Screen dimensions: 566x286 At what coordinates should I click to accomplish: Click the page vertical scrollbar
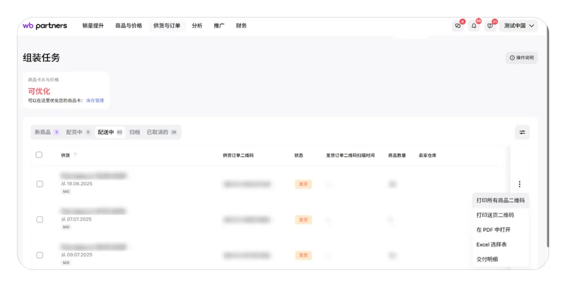pos(547,139)
